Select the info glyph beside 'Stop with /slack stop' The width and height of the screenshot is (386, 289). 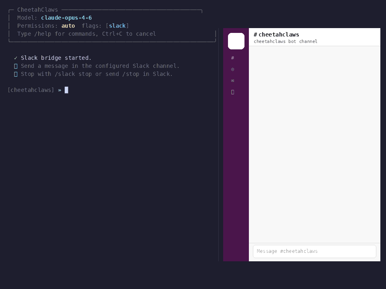pyautogui.click(x=16, y=74)
